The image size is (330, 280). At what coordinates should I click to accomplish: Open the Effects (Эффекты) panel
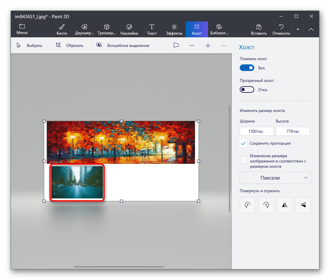[x=174, y=29]
